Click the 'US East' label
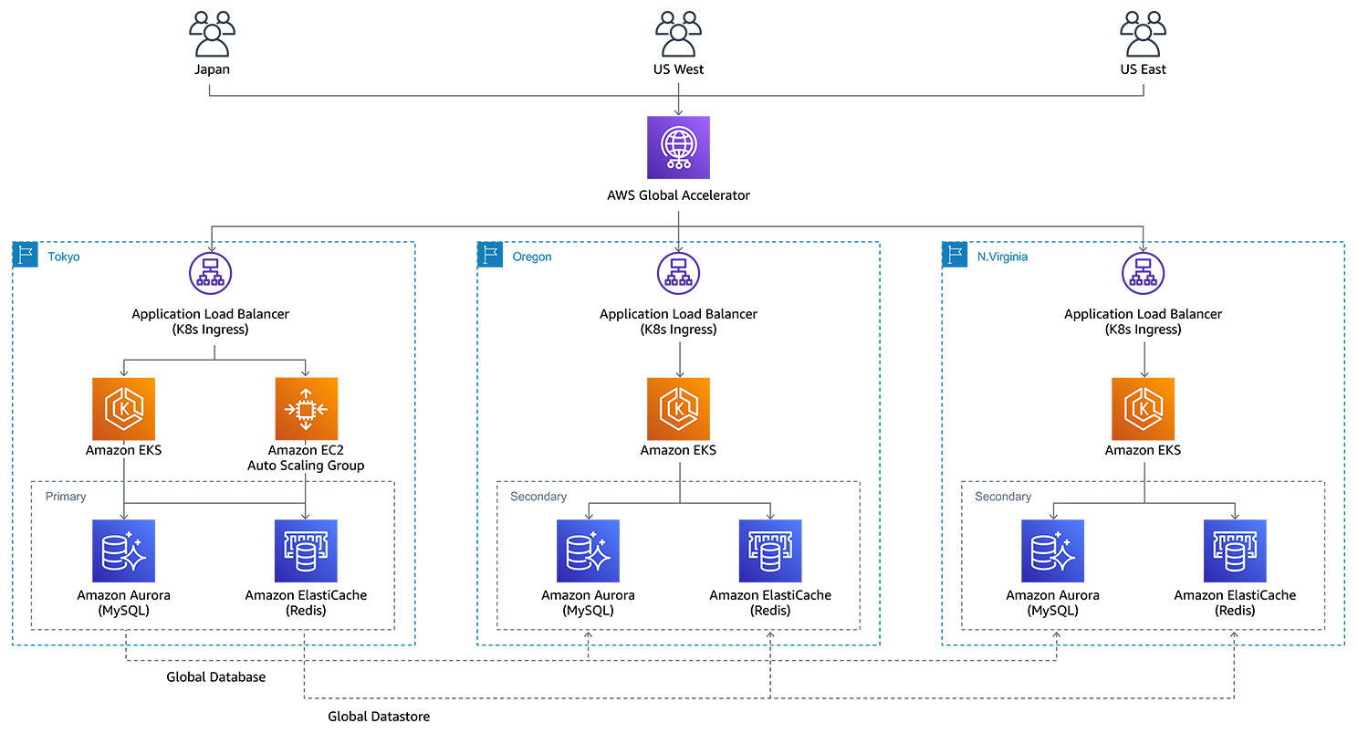 pyautogui.click(x=1144, y=69)
